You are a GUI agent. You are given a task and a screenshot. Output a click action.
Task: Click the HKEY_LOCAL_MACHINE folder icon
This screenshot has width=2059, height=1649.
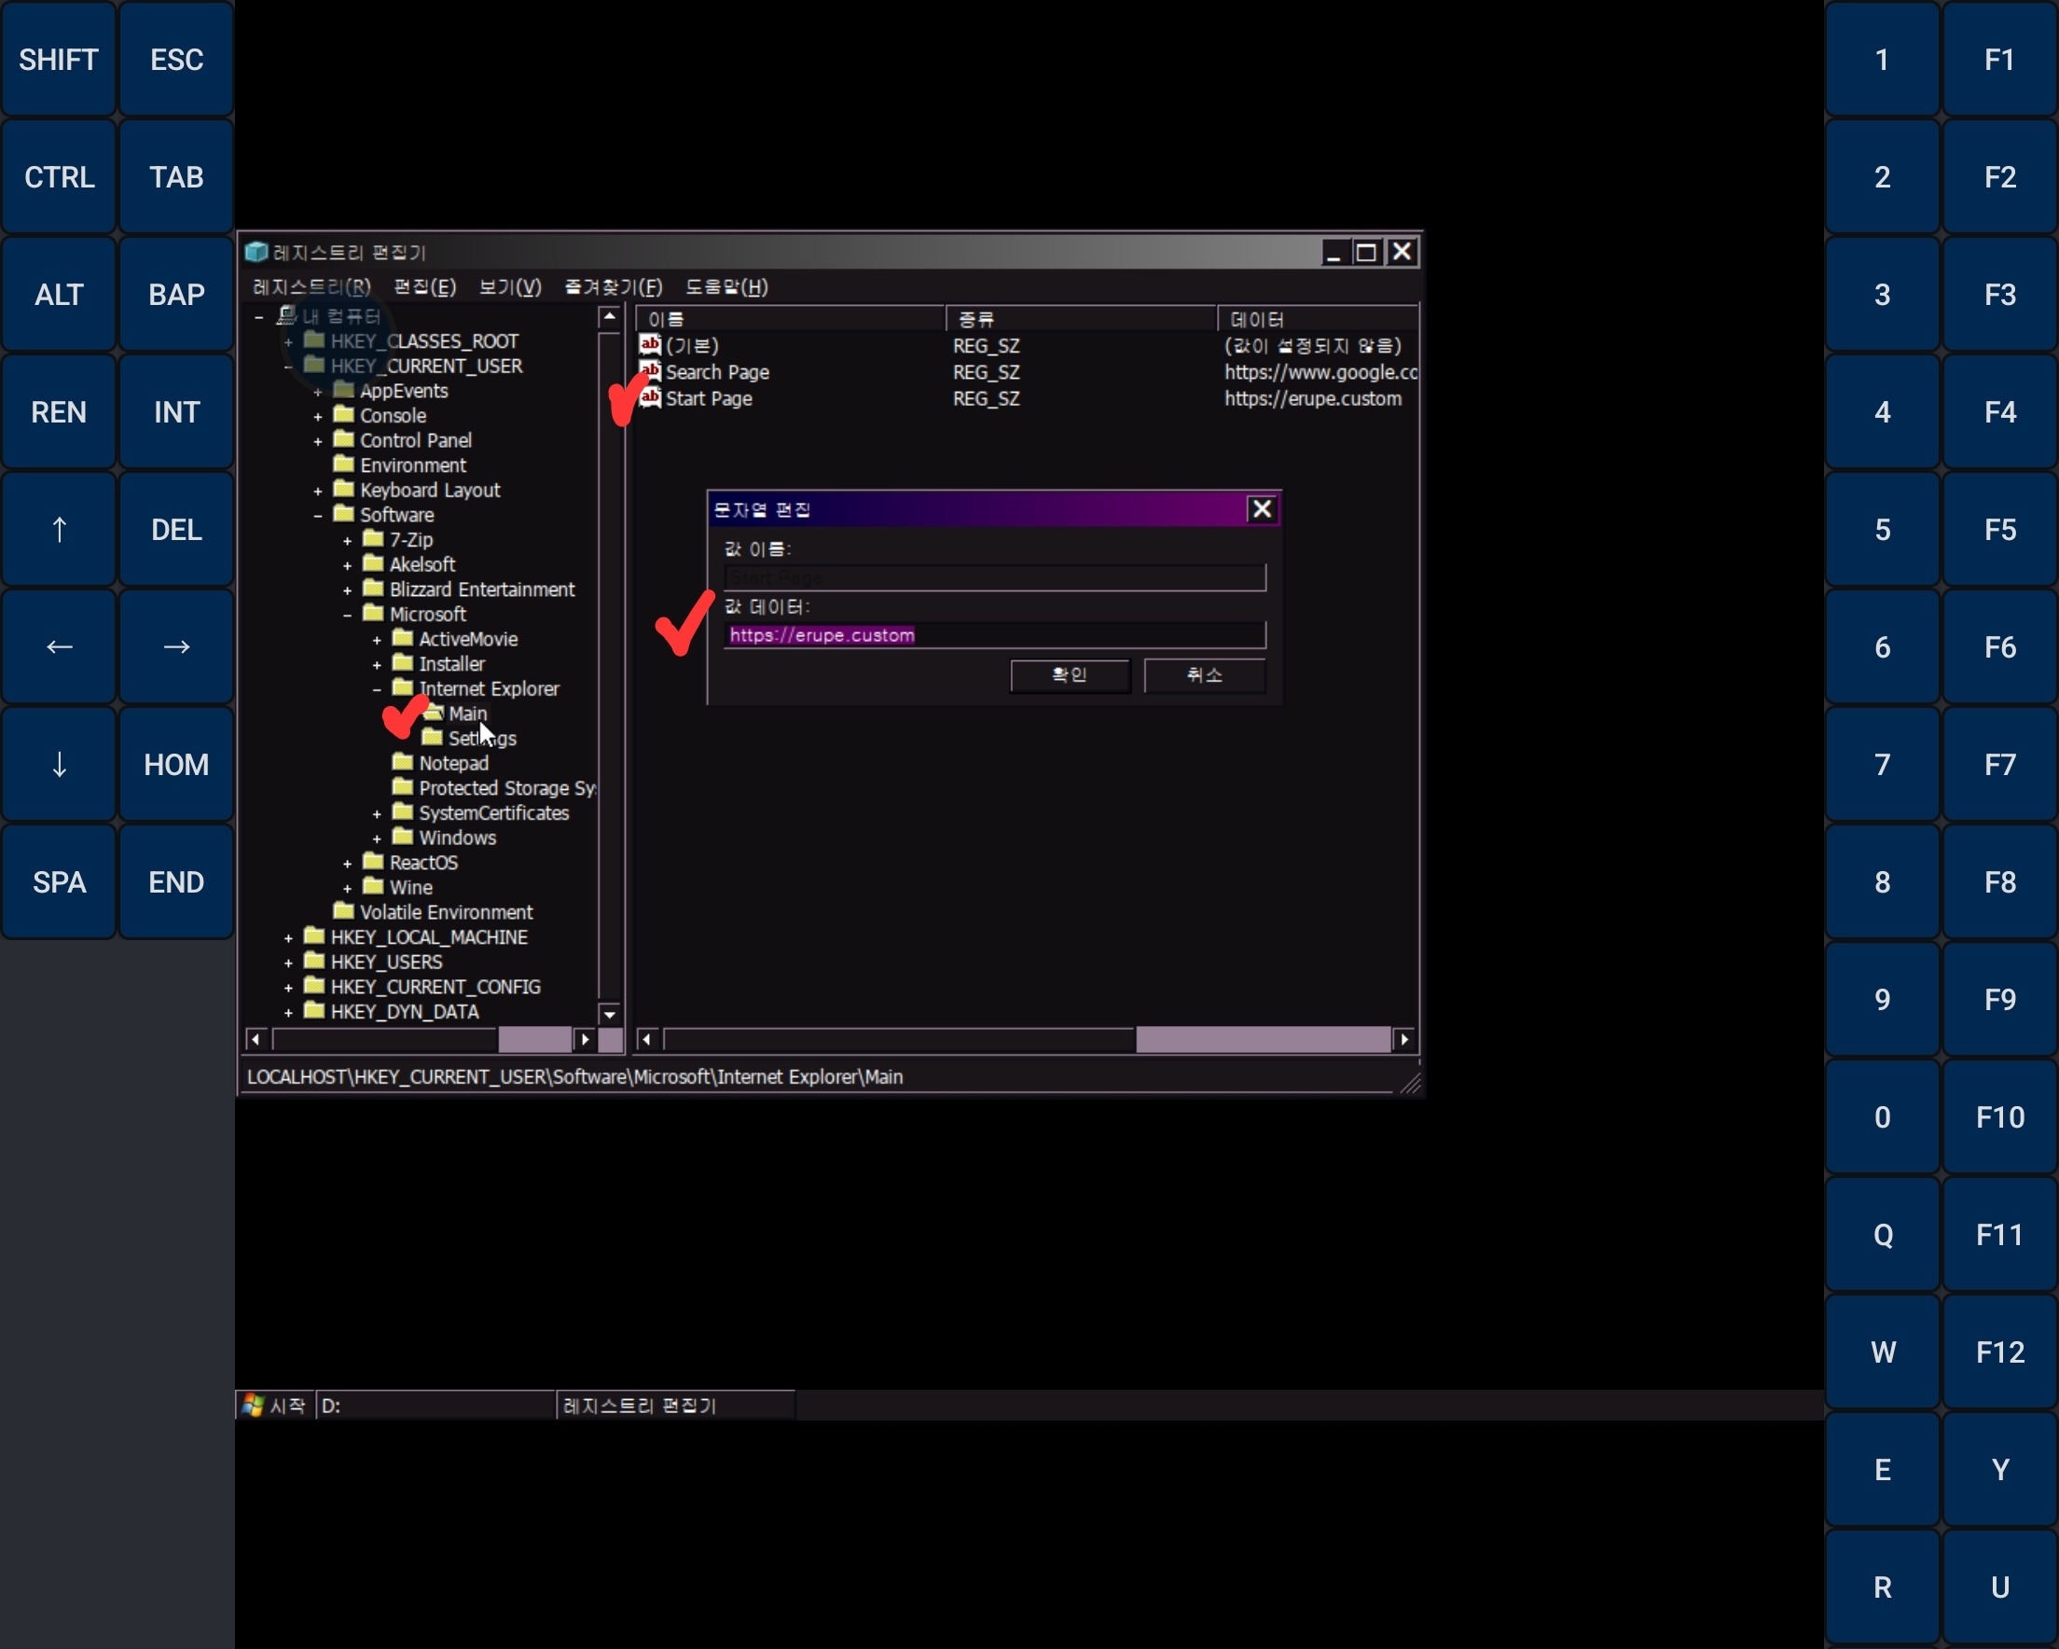(x=314, y=936)
